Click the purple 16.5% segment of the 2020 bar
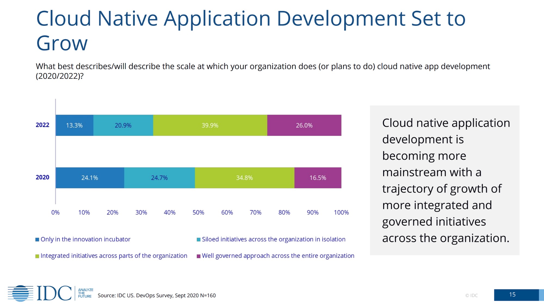The height and width of the screenshot is (304, 544). point(318,178)
